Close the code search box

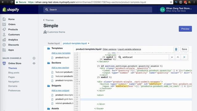pos(184,57)
